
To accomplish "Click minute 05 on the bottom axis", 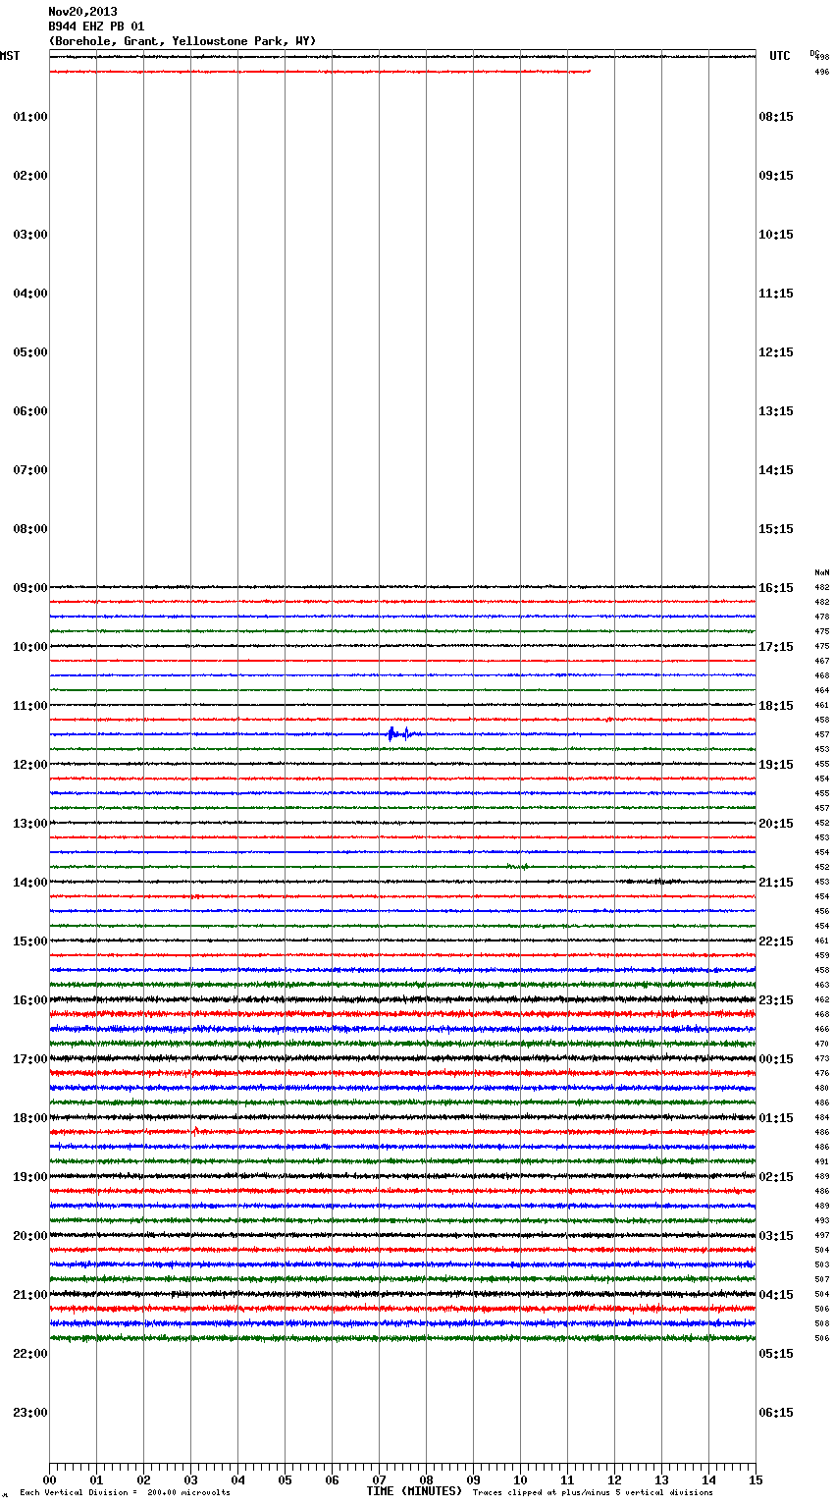I will click(285, 1479).
